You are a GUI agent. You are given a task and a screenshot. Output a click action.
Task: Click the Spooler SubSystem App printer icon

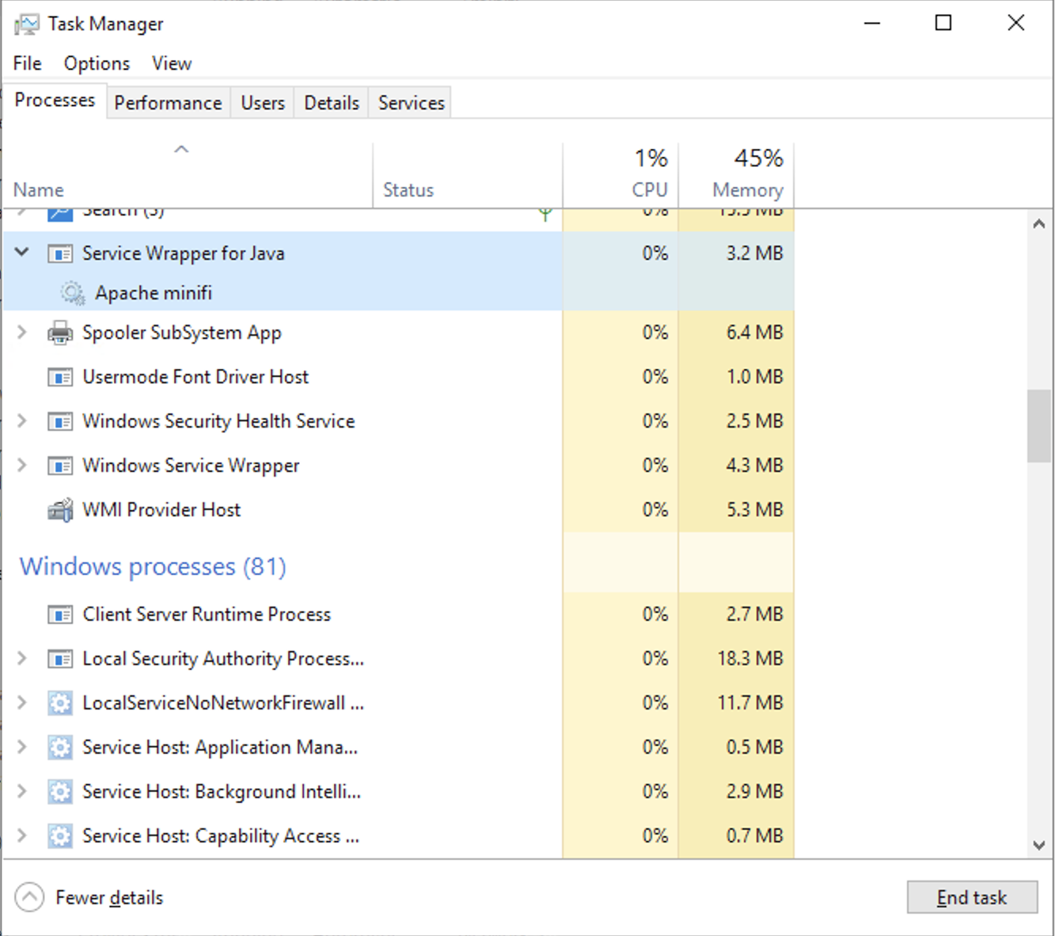coord(60,333)
